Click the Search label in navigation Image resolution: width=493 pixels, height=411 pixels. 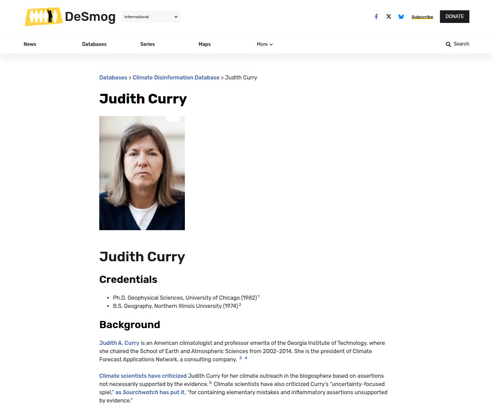tap(461, 44)
